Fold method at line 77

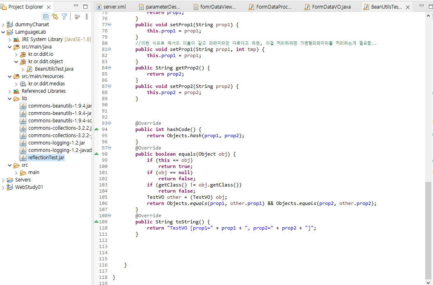[x=110, y=25]
